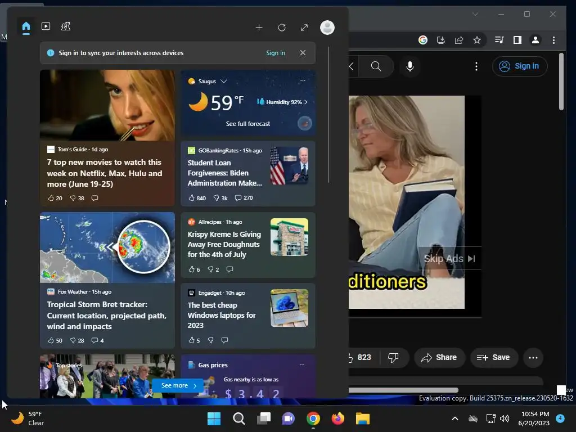Open comments on Tropical Storm Bret article
The image size is (576, 432).
coord(97,340)
